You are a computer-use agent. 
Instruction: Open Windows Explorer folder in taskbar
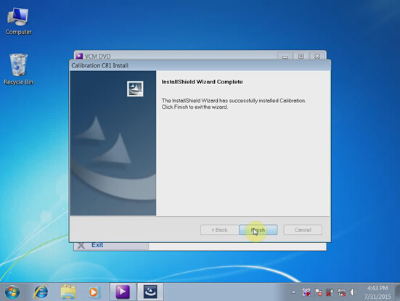68,292
